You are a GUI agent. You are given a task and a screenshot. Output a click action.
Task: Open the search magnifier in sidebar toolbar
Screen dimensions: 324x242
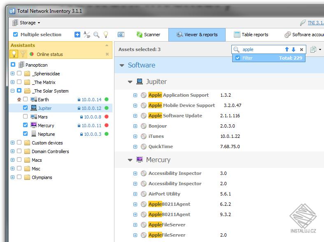[x=96, y=35]
